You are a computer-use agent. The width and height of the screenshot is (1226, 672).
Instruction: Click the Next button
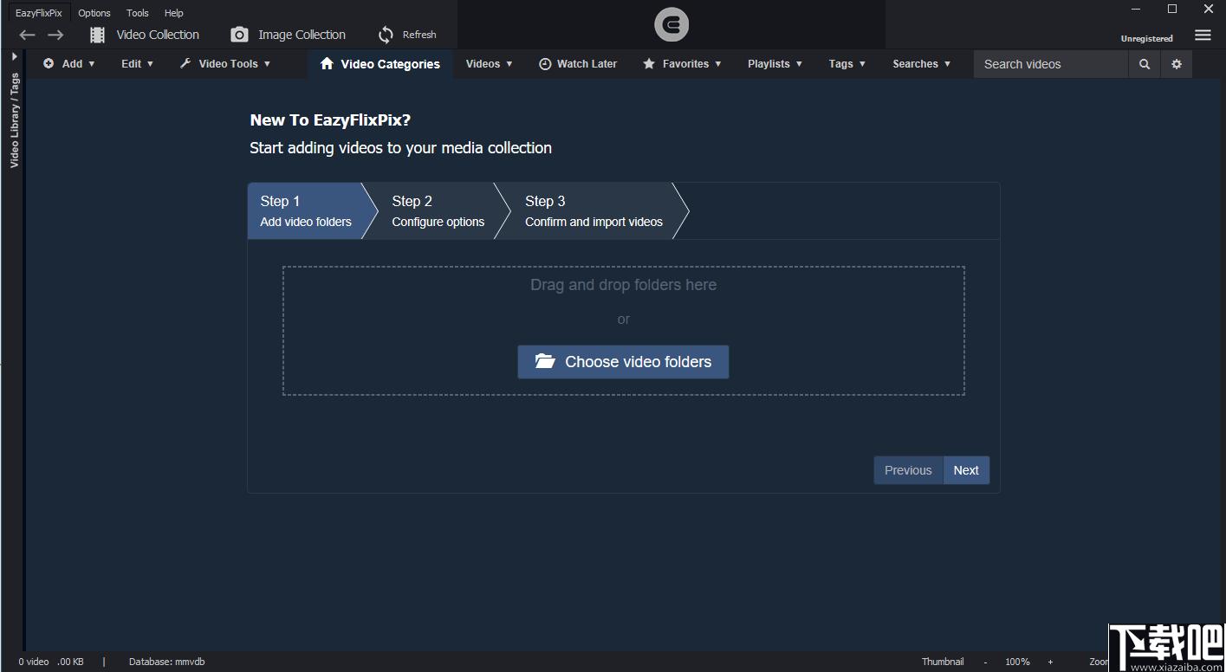(966, 470)
